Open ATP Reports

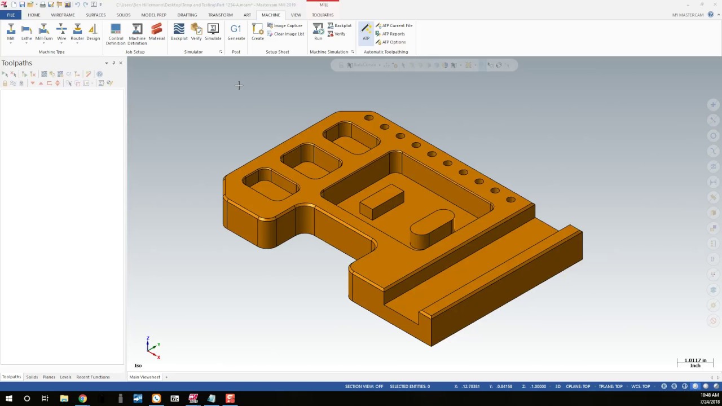pos(390,34)
